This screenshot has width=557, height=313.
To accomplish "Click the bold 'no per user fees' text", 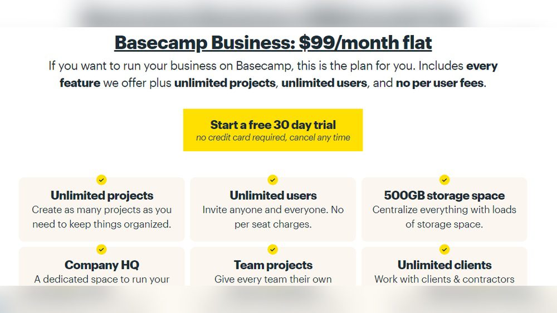I will pos(439,83).
